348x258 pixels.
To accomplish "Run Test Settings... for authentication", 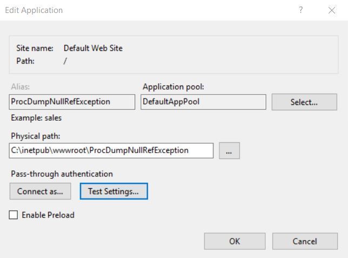I will tap(113, 191).
